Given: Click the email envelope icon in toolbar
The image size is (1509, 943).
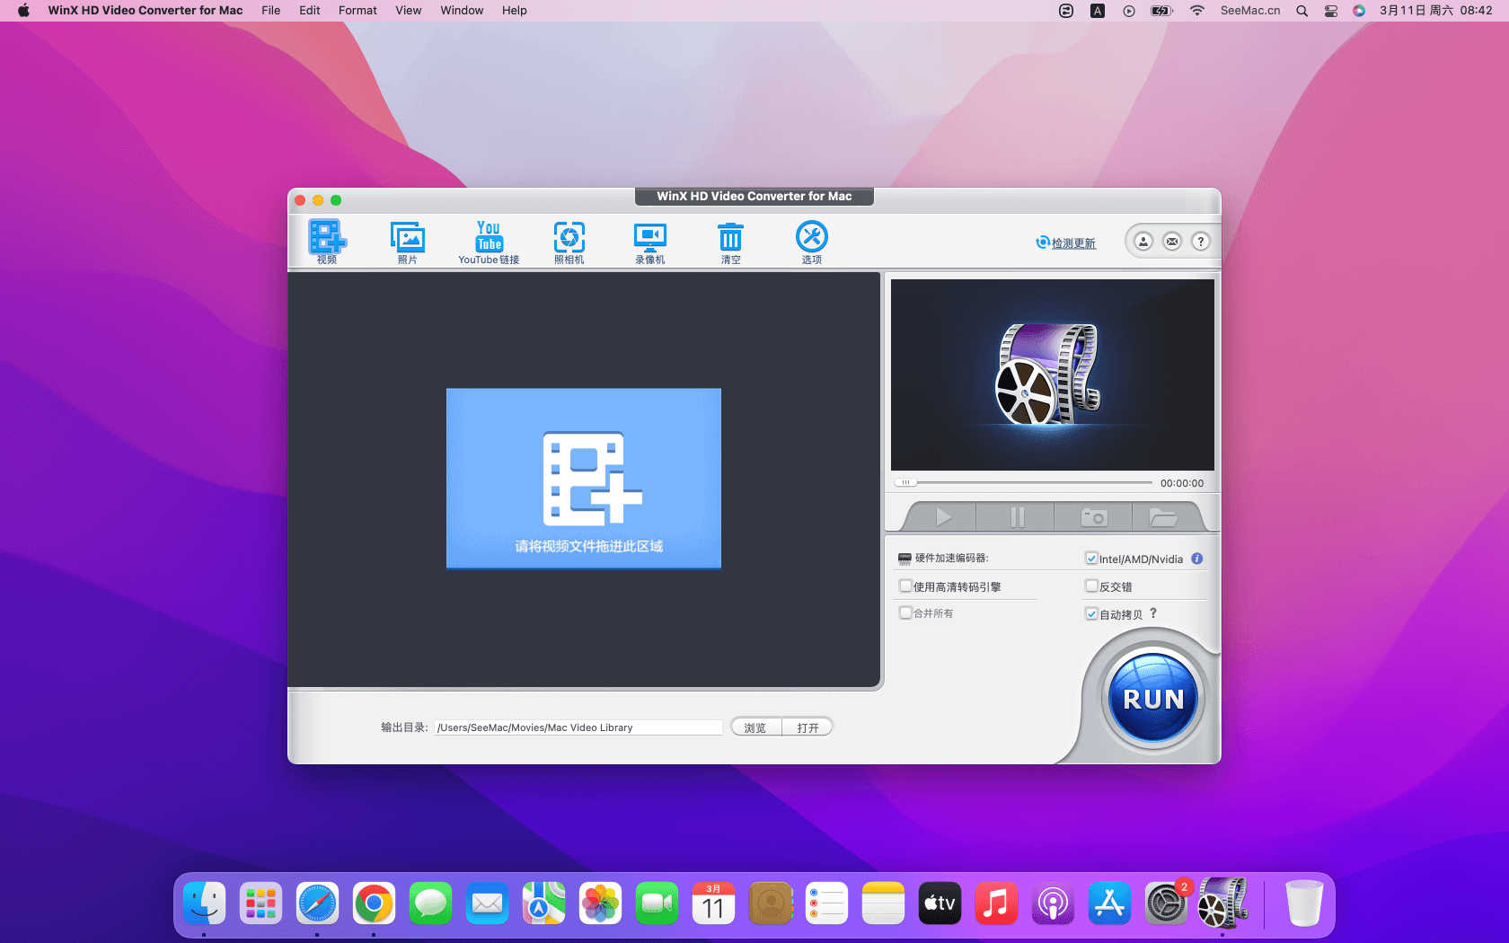Looking at the screenshot, I should pos(1172,242).
